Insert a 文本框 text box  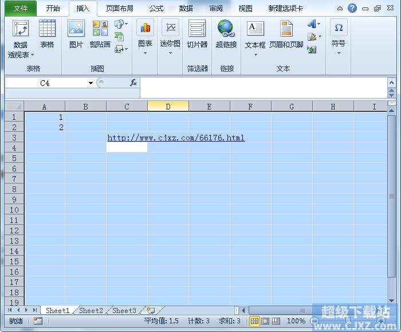(x=255, y=29)
